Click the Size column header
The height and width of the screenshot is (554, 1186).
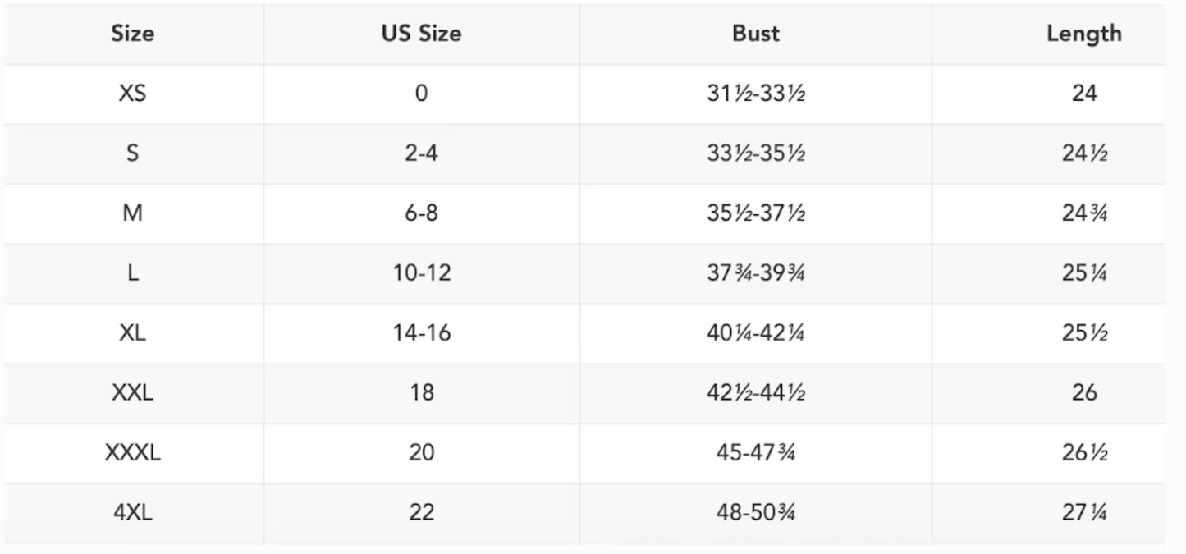133,34
